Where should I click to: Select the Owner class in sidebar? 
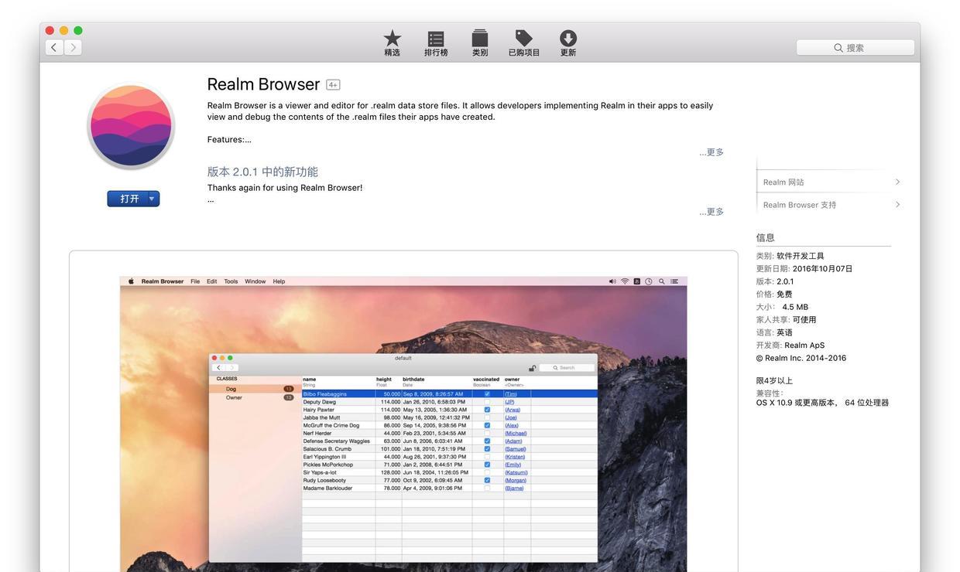coord(255,397)
